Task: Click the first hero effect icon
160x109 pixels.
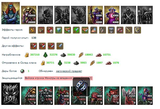Action: [x=32, y=30]
